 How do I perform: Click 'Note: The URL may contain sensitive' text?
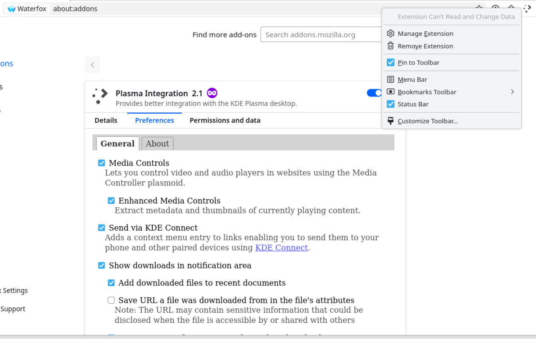pos(239,315)
